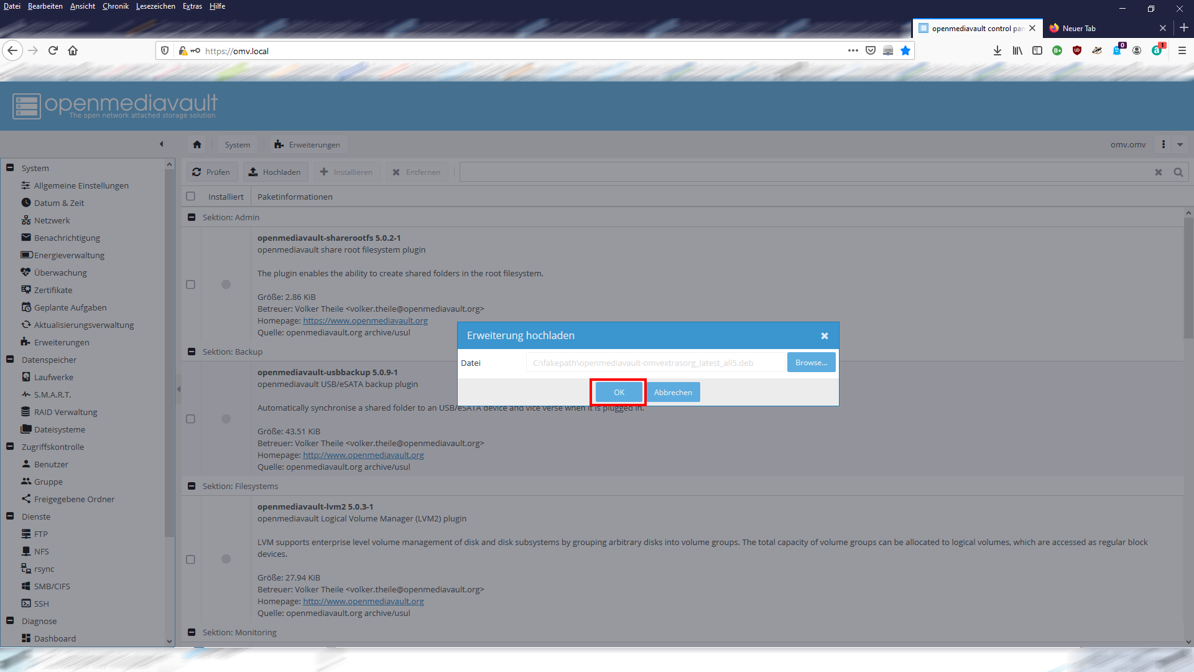Click OK in the upload dialog

619,392
